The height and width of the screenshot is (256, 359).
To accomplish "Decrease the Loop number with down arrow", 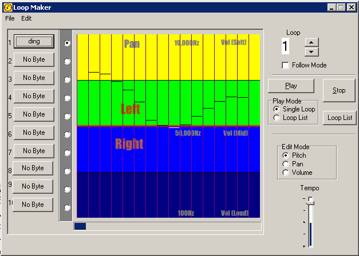I will pyautogui.click(x=311, y=52).
